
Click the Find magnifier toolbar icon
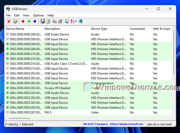67,21
